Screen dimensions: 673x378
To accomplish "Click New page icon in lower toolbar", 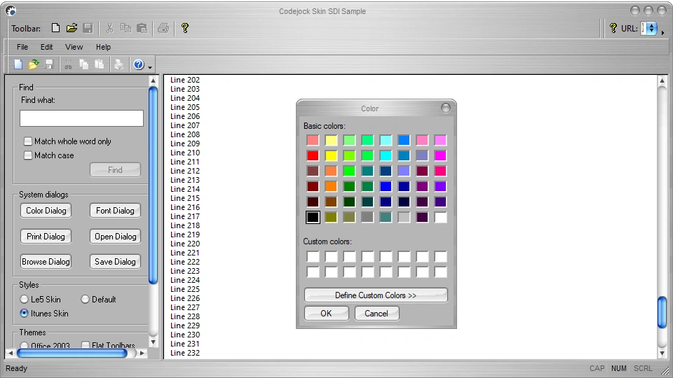I will coord(18,64).
